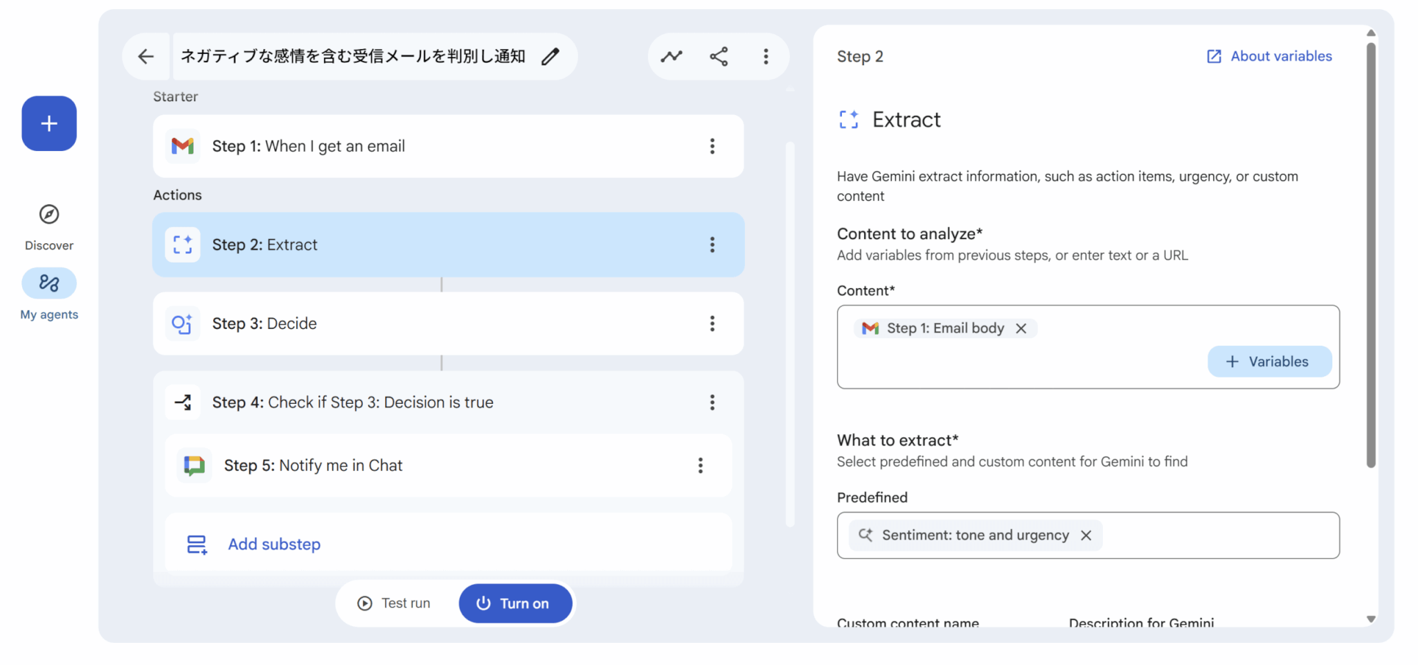
Task: Go to My agents
Action: click(49, 283)
